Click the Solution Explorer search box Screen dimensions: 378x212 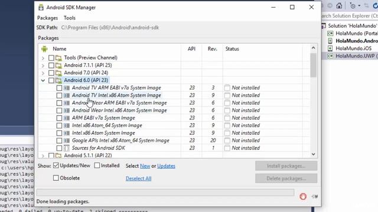pos(350,16)
